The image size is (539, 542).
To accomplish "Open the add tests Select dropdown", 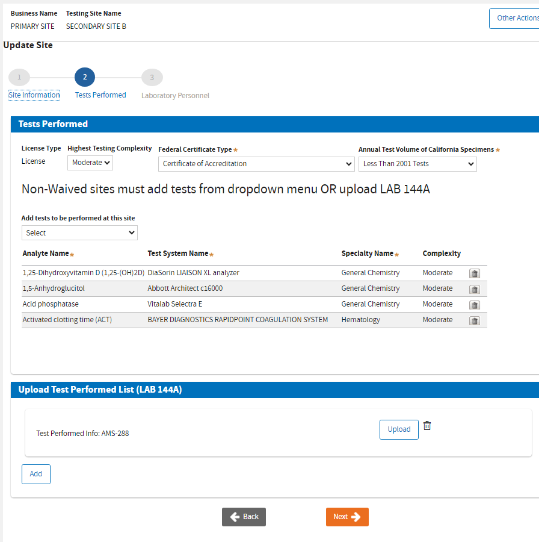I will 79,233.
